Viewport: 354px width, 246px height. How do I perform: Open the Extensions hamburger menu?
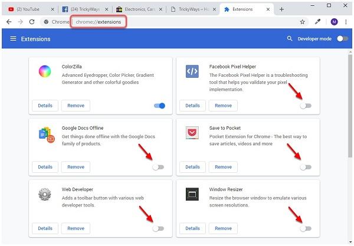[13, 39]
